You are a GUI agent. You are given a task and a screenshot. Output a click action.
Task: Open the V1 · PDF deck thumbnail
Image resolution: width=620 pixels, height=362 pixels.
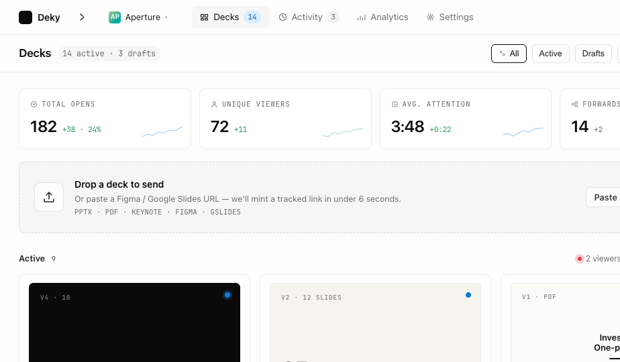pos(566,322)
